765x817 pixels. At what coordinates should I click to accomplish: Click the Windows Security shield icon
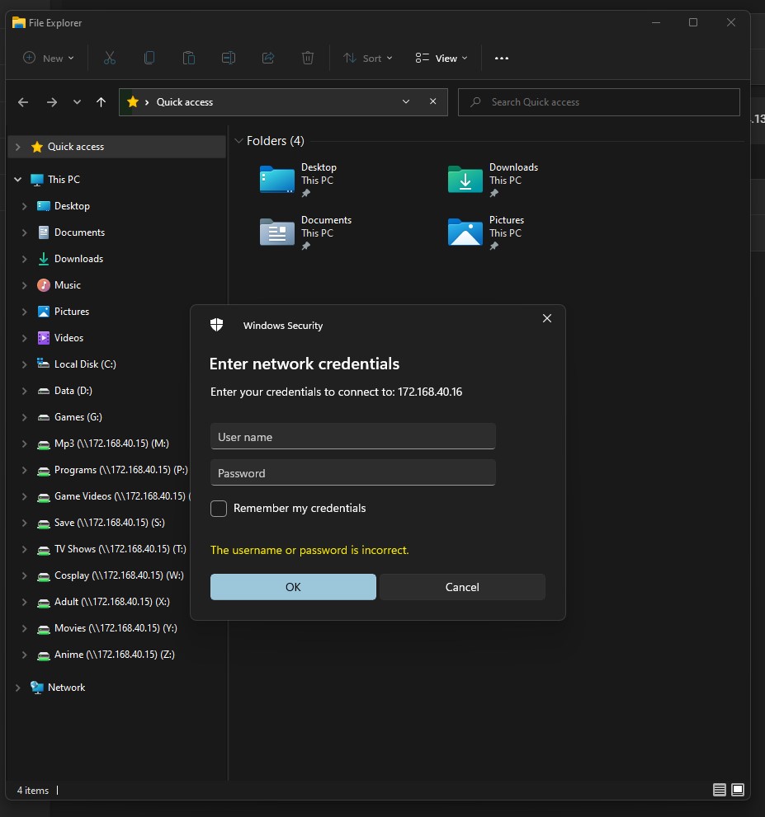click(216, 325)
